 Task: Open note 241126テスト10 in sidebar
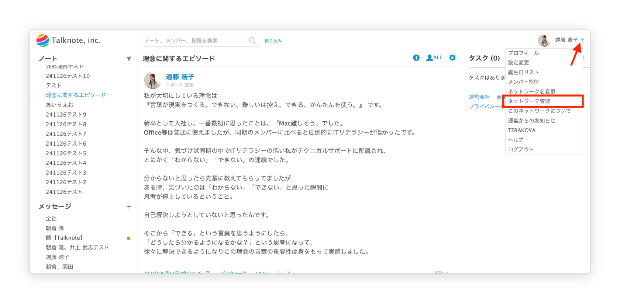(x=68, y=76)
